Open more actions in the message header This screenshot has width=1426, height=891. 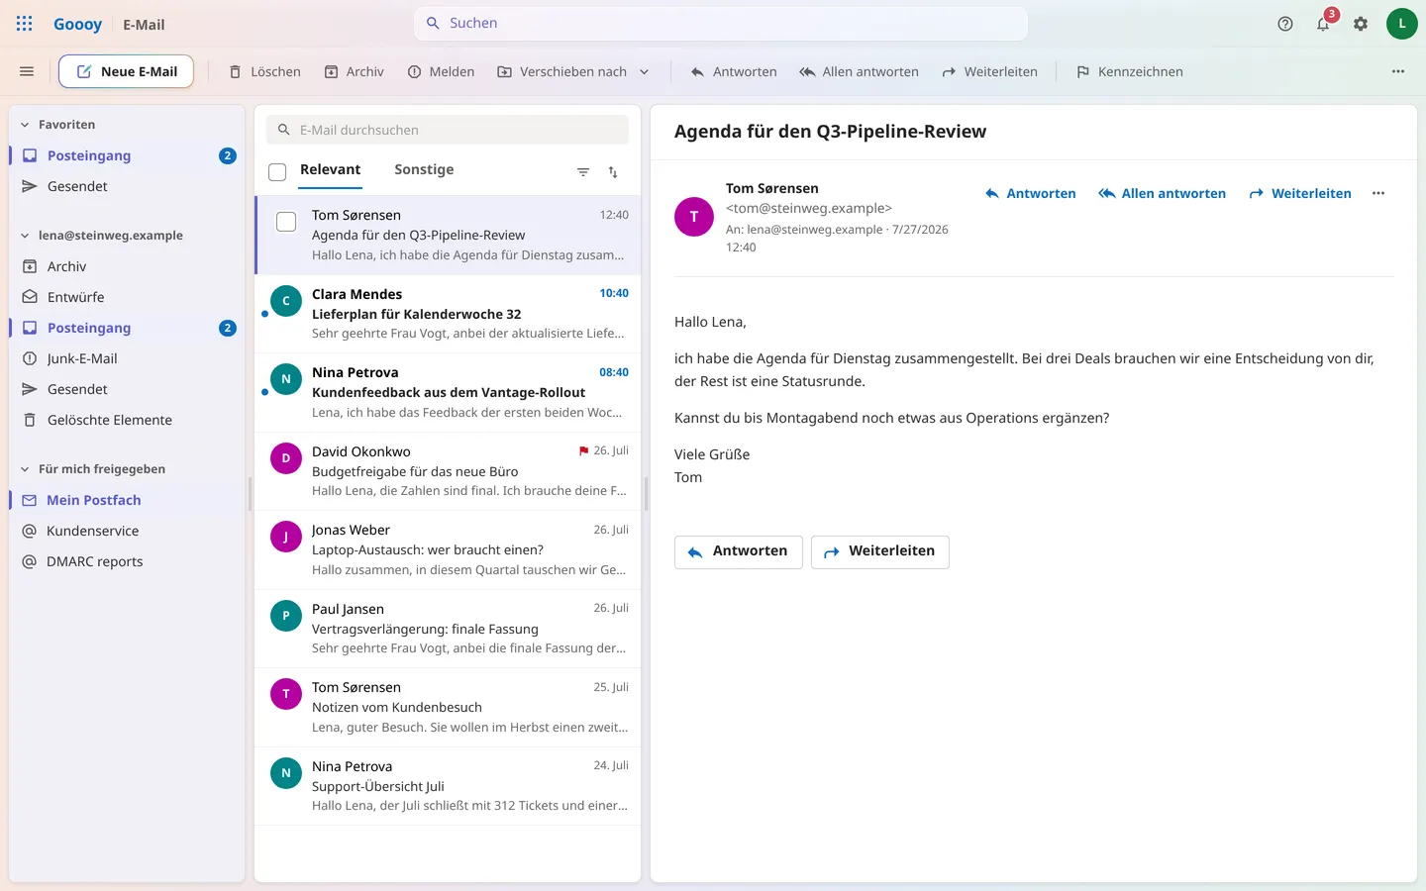point(1378,194)
